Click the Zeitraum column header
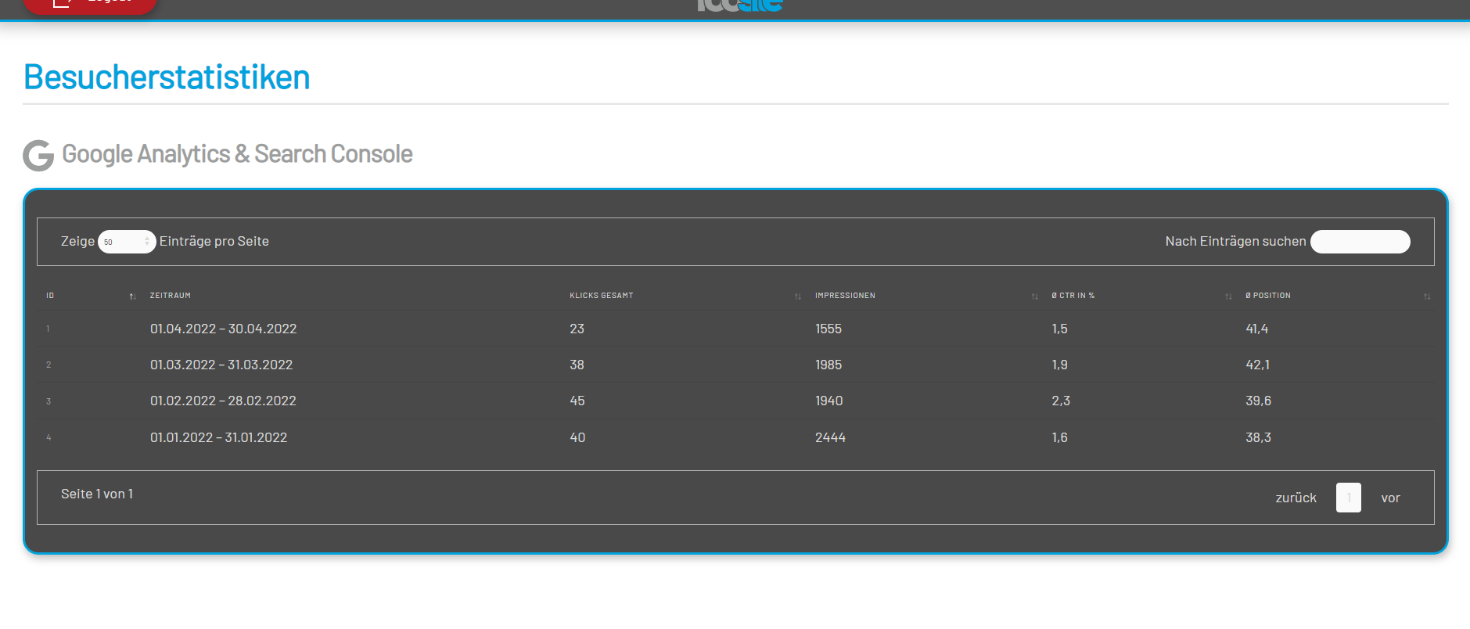 [x=171, y=296]
